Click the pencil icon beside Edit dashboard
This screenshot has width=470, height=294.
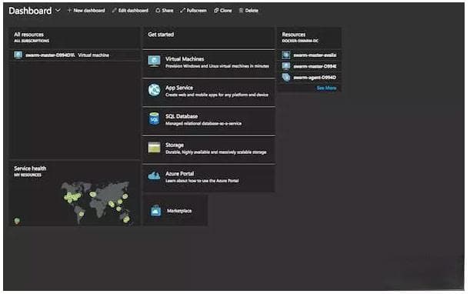[114, 11]
